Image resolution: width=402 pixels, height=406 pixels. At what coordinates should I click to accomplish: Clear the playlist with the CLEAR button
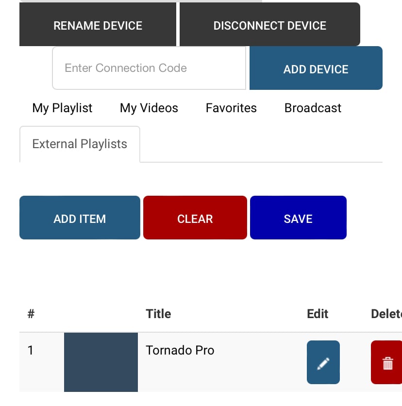pyautogui.click(x=195, y=218)
